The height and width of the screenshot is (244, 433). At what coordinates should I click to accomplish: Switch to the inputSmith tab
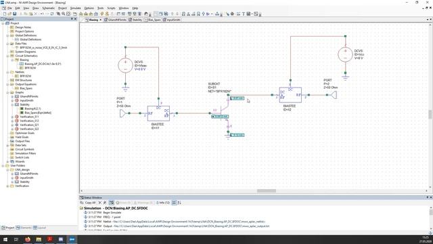click(x=171, y=20)
